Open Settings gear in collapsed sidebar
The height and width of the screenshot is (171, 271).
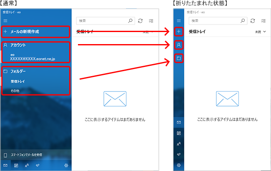[x=179, y=165]
